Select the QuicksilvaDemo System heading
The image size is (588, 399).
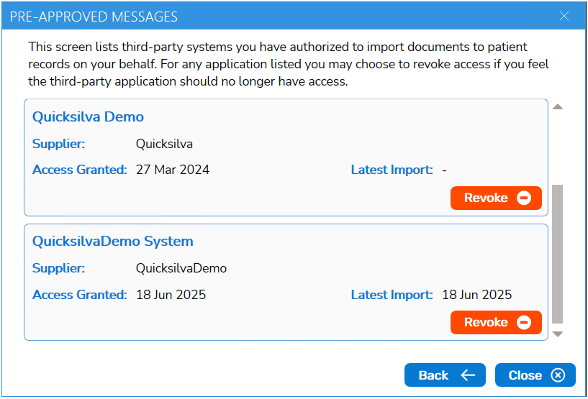113,242
